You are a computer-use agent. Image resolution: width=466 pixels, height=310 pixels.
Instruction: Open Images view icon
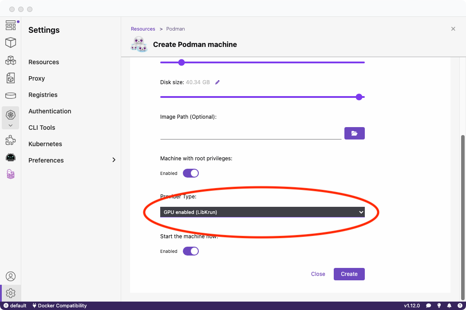pos(10,78)
